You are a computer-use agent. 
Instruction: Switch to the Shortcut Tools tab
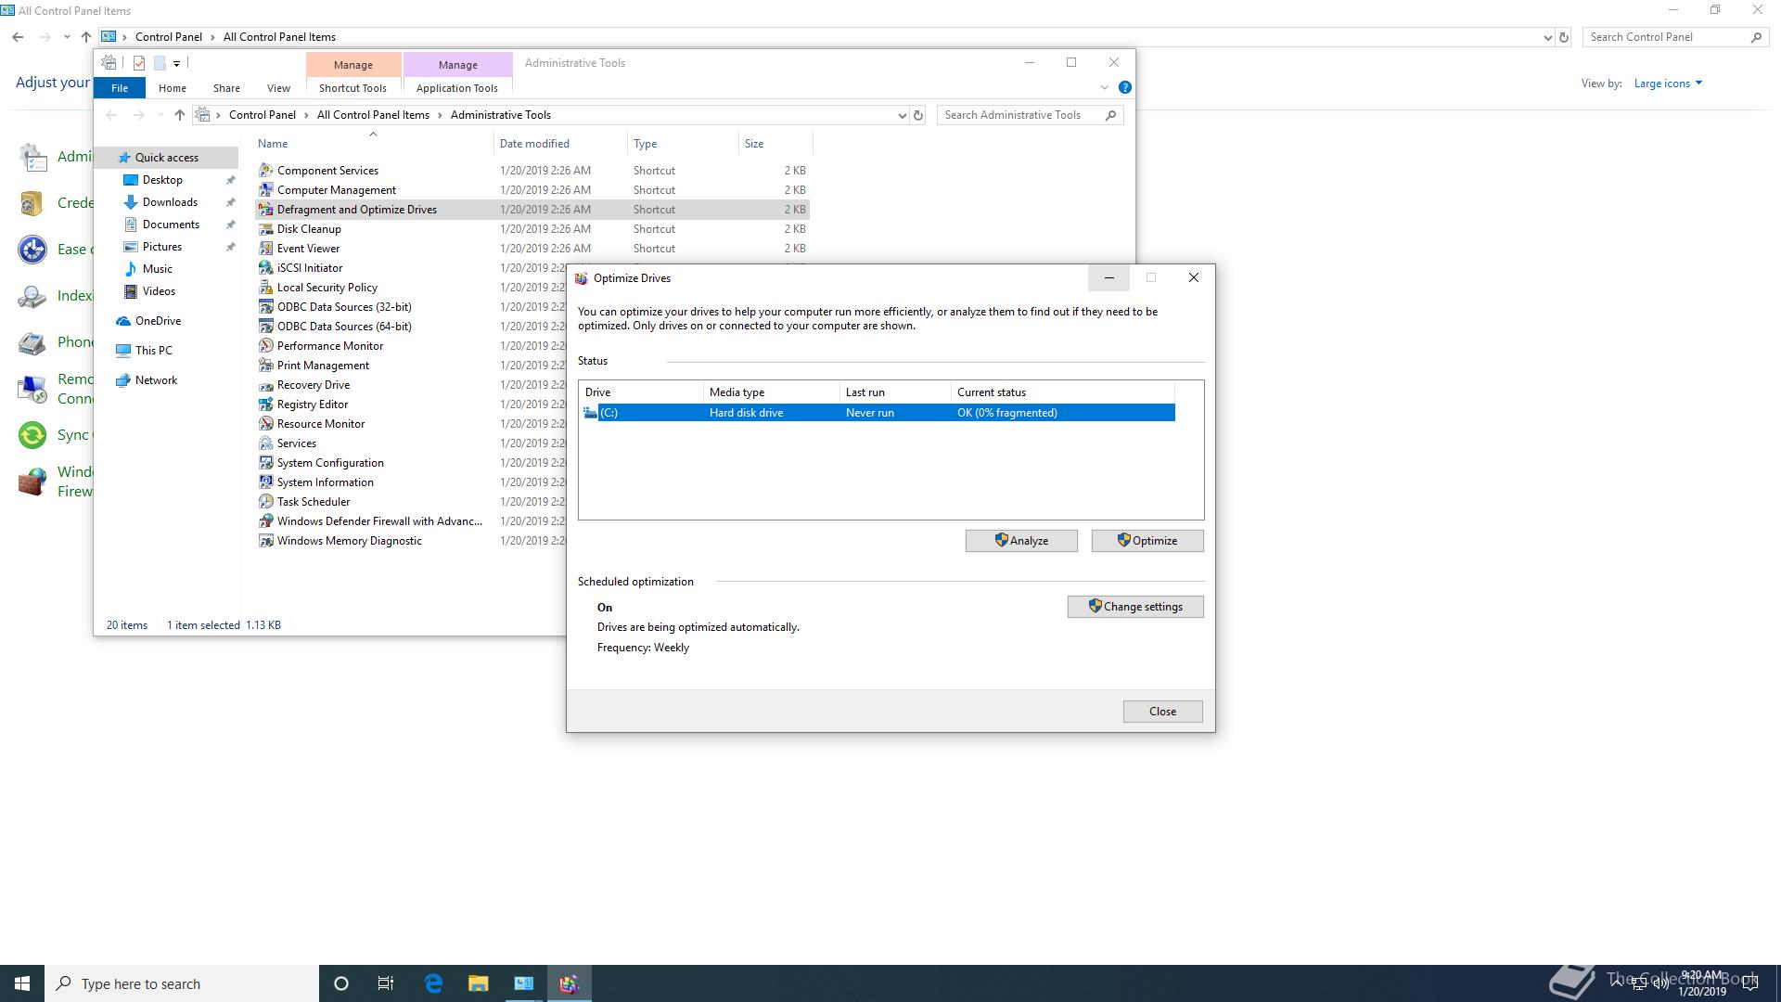pos(352,88)
